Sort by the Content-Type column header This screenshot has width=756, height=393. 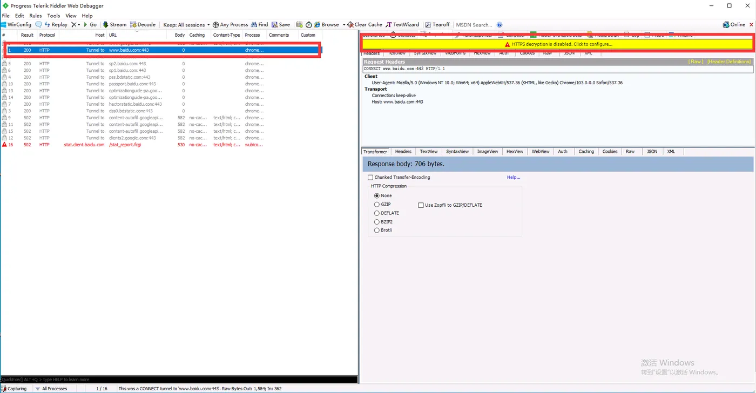(227, 35)
